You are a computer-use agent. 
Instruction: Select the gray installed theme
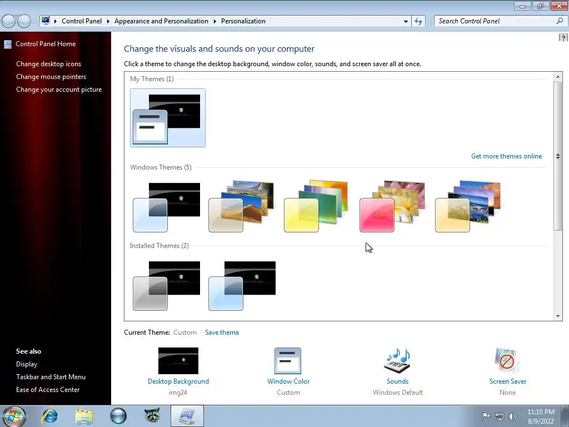coord(167,286)
